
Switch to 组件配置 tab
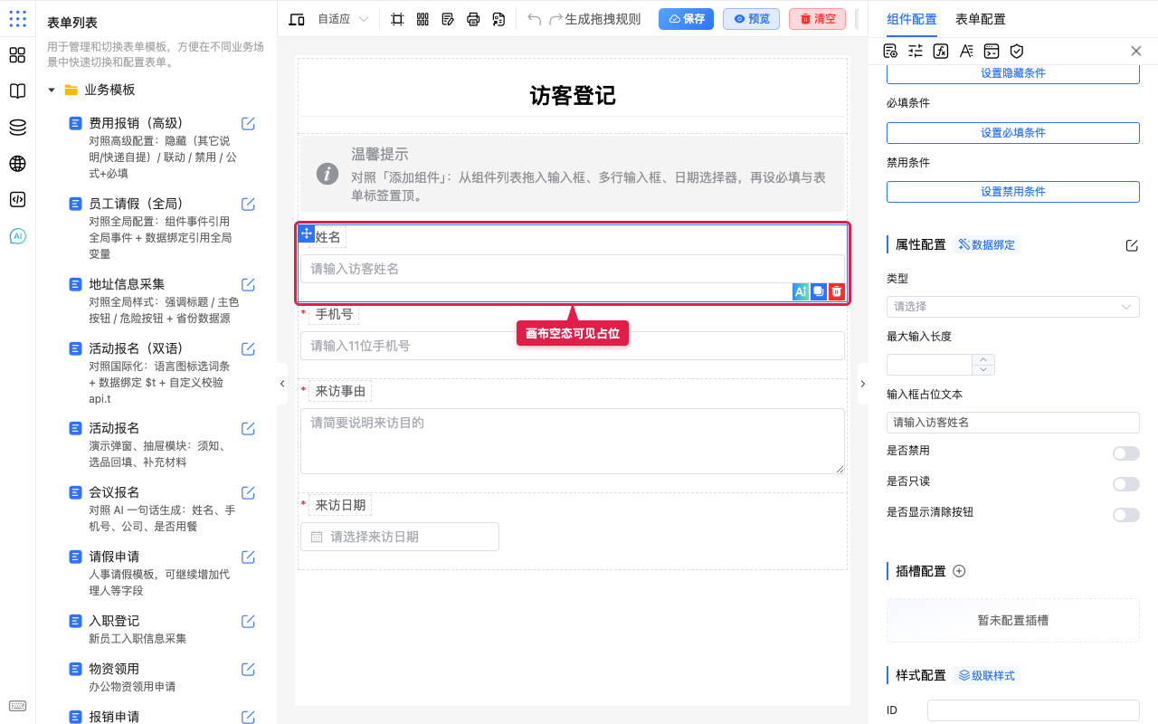point(912,19)
